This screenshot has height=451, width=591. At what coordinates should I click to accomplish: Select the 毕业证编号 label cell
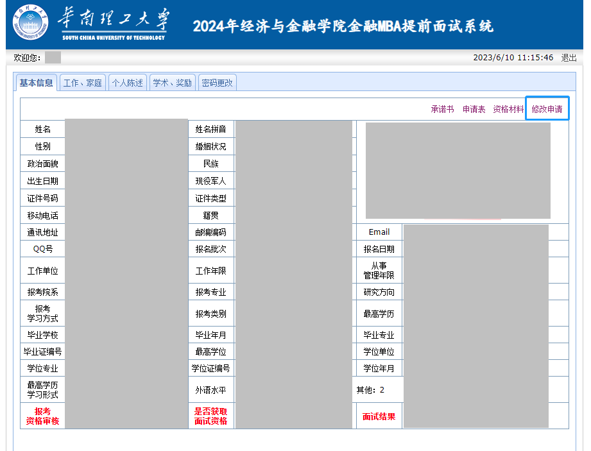tap(42, 352)
